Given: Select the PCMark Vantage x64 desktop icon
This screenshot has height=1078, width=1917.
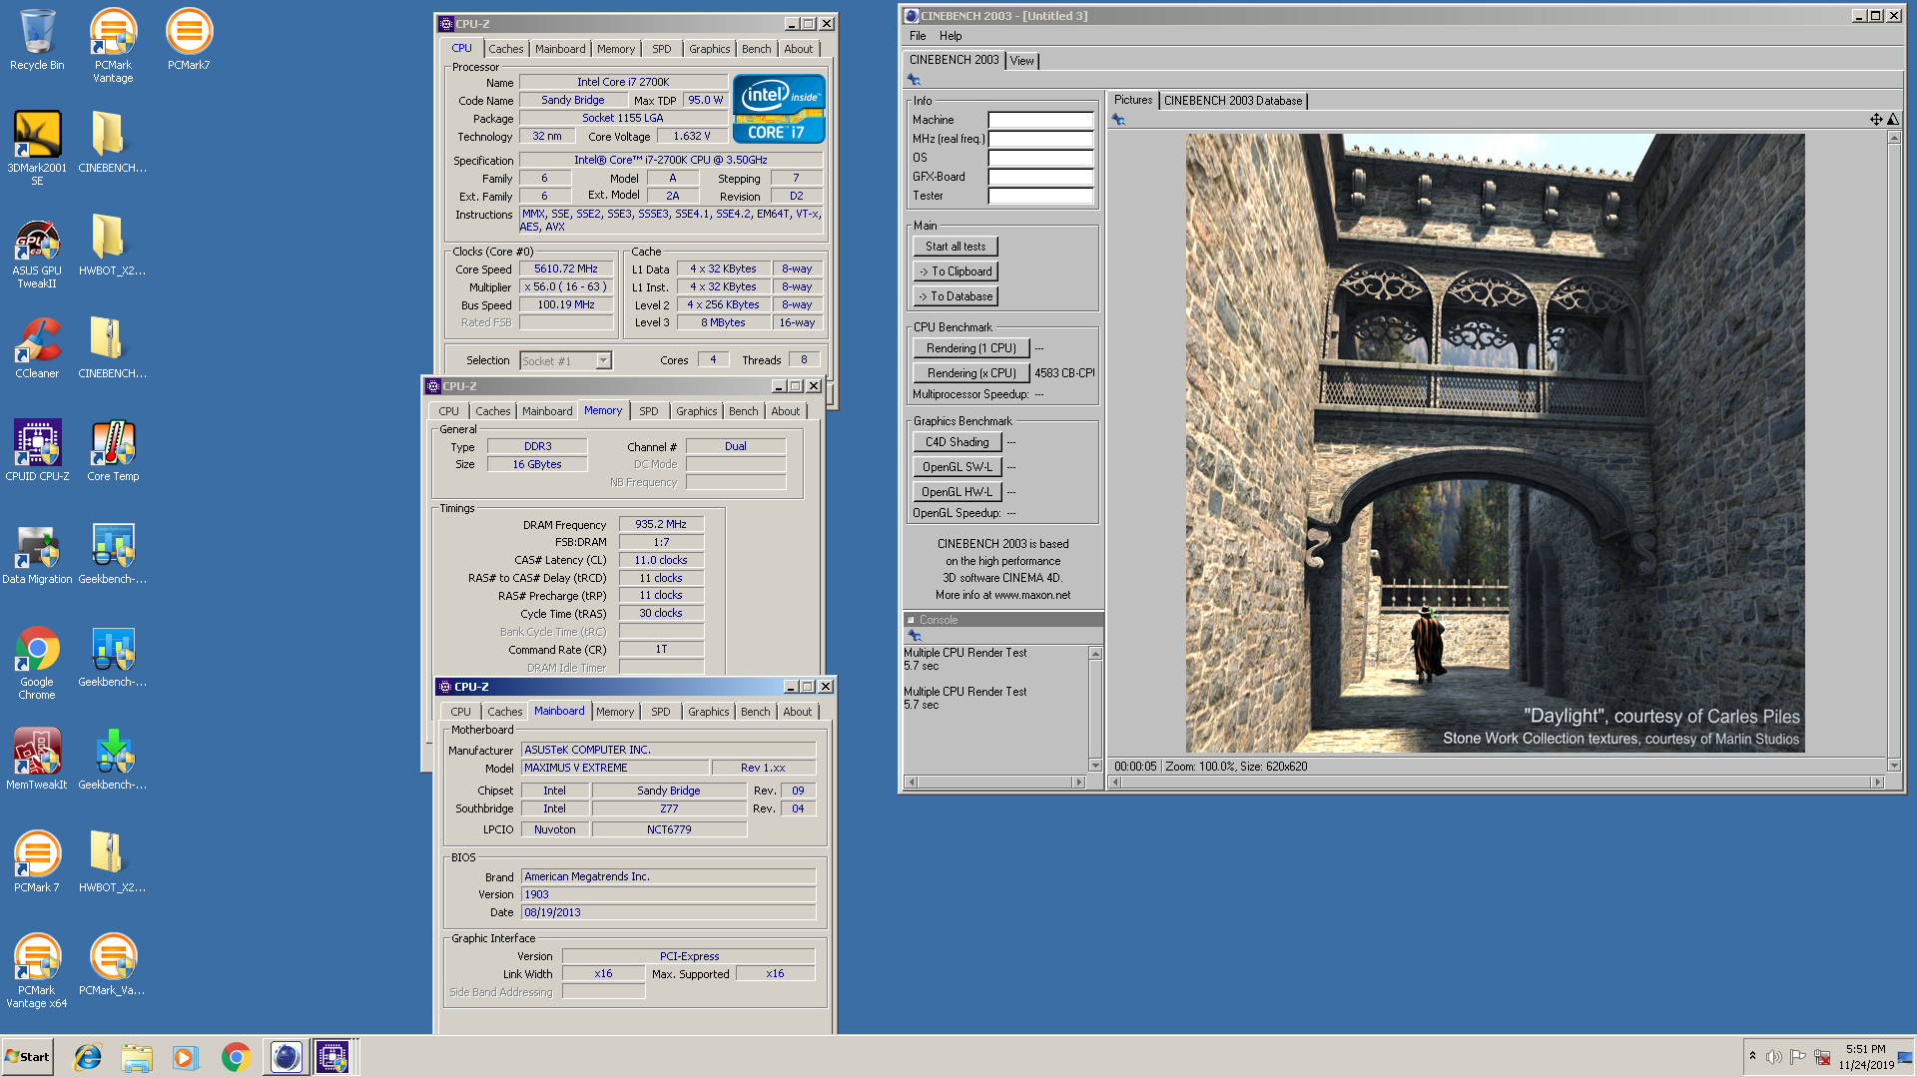Looking at the screenshot, I should [x=37, y=971].
